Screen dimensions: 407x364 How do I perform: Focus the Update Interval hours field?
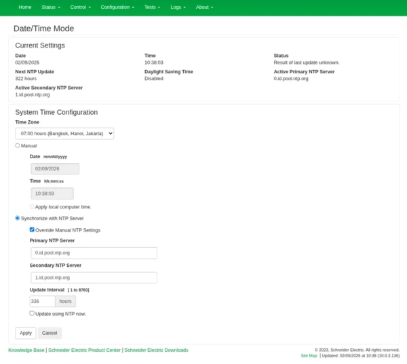[42, 301]
